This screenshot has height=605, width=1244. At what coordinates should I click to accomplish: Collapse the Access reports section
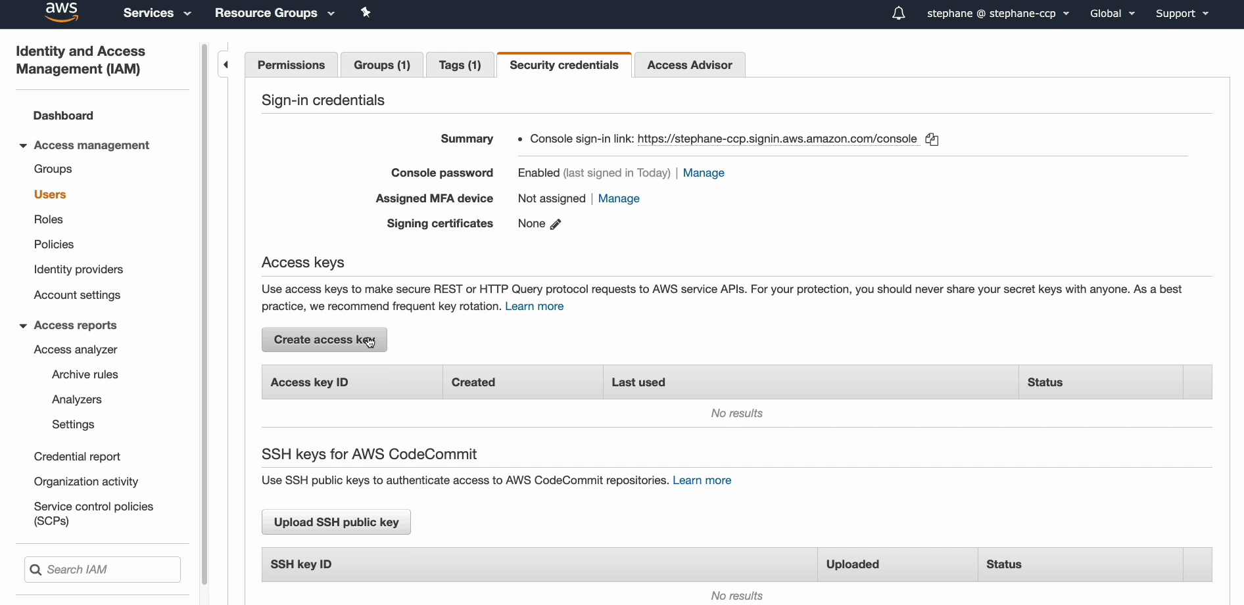point(24,325)
